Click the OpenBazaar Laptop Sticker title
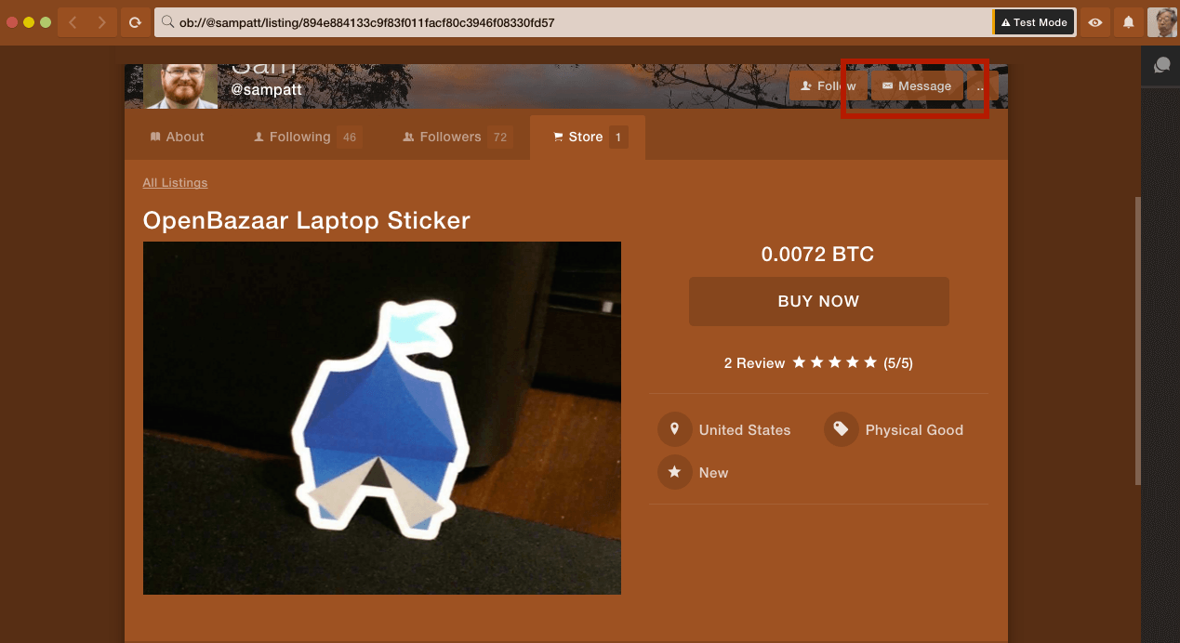 [306, 220]
